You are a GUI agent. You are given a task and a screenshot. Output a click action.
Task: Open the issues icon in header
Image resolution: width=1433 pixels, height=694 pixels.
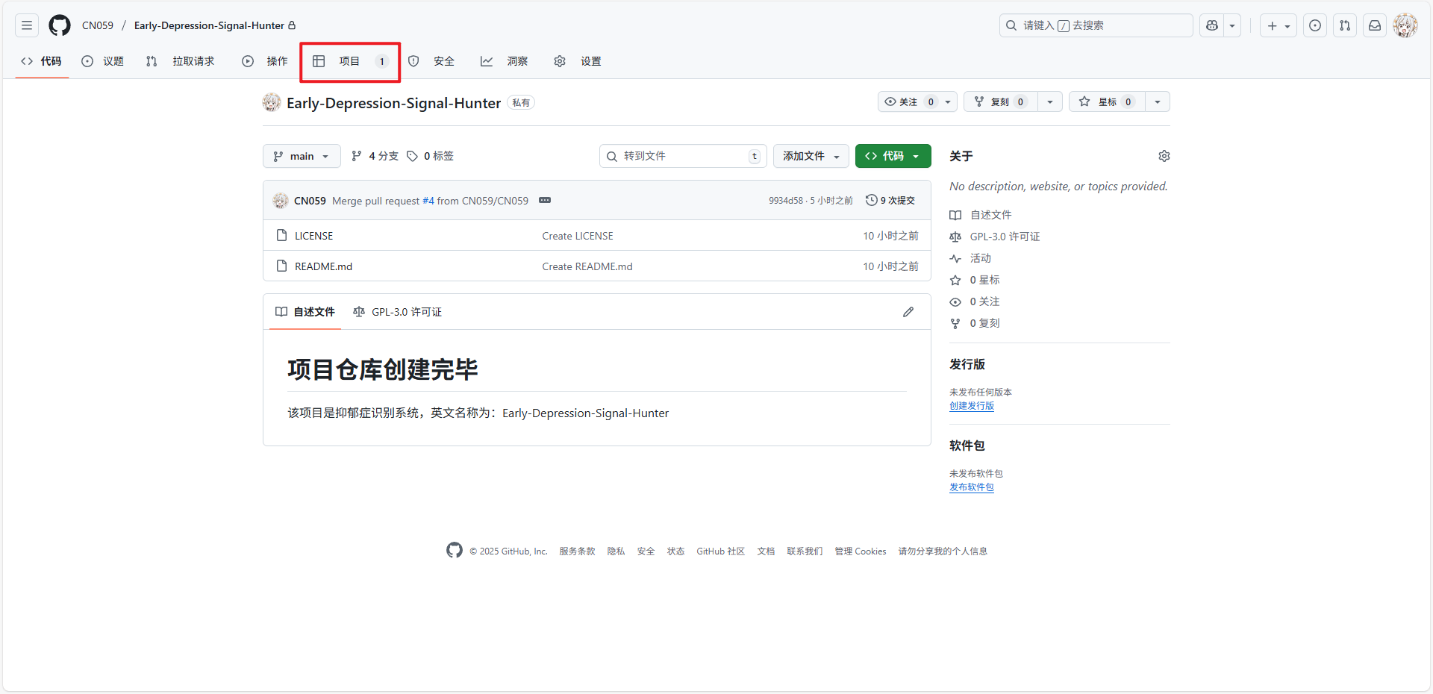click(1315, 25)
